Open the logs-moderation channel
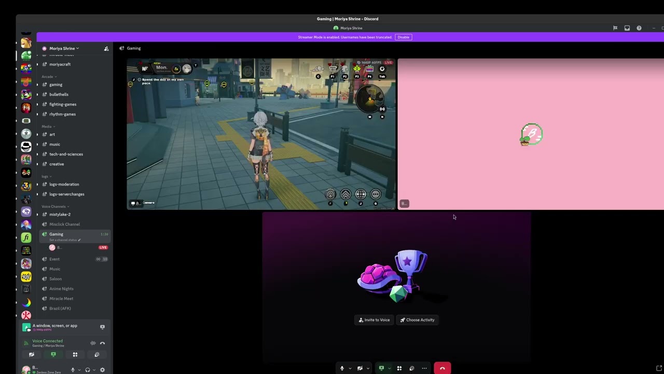 coord(64,184)
